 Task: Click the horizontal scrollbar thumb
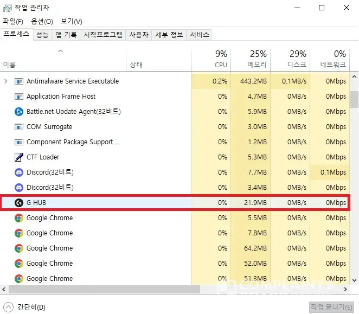[105, 290]
